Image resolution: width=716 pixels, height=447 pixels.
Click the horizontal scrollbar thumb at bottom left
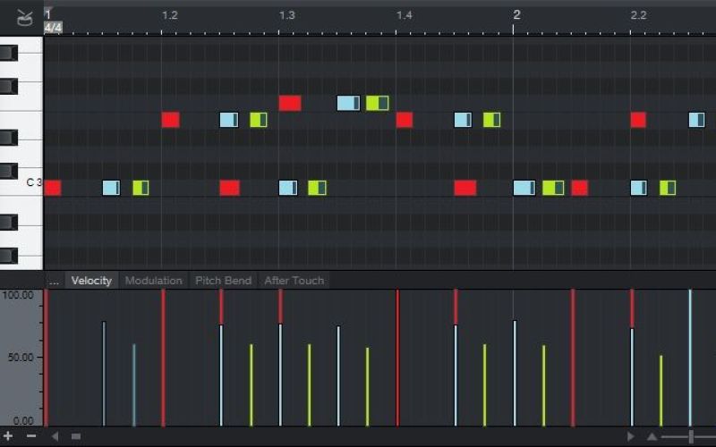pos(76,436)
